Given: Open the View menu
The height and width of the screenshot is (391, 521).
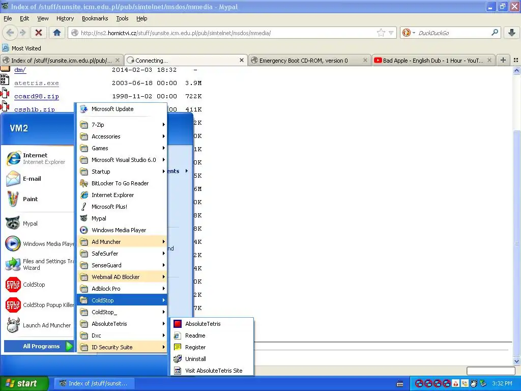Looking at the screenshot, I should click(x=43, y=18).
